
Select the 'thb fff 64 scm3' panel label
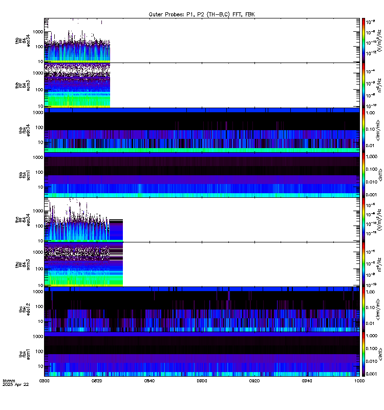coord(23,85)
